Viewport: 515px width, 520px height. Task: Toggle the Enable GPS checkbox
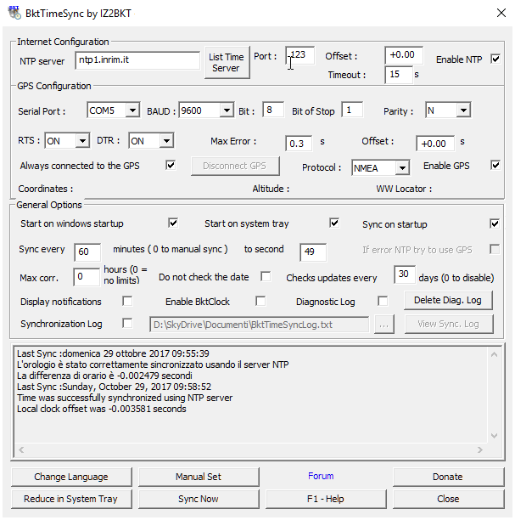click(x=495, y=165)
